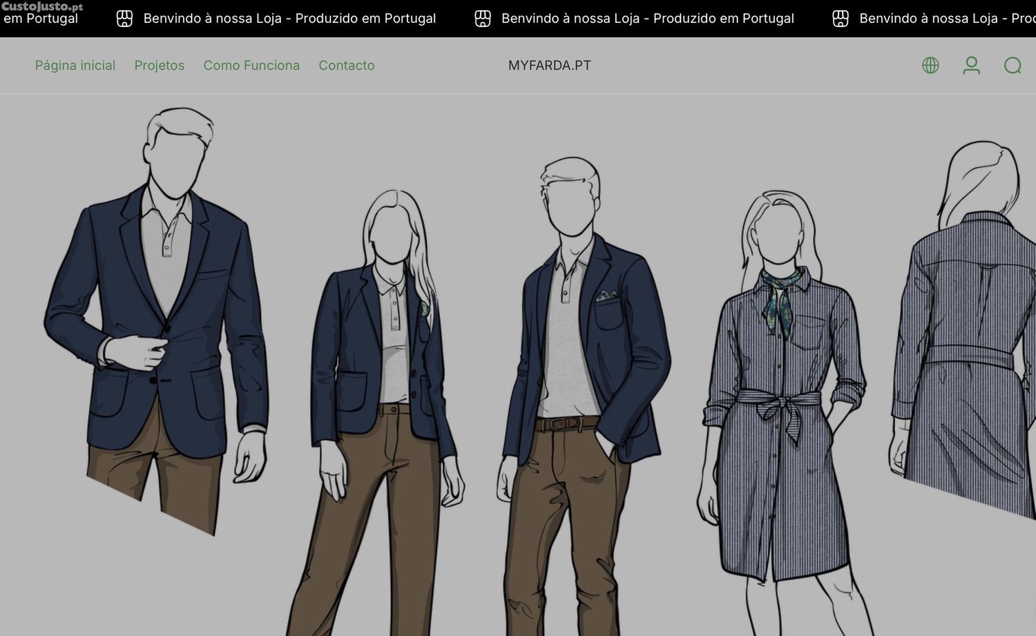The width and height of the screenshot is (1036, 636).
Task: Click the leftmost store icon in announcement bar
Action: click(124, 19)
